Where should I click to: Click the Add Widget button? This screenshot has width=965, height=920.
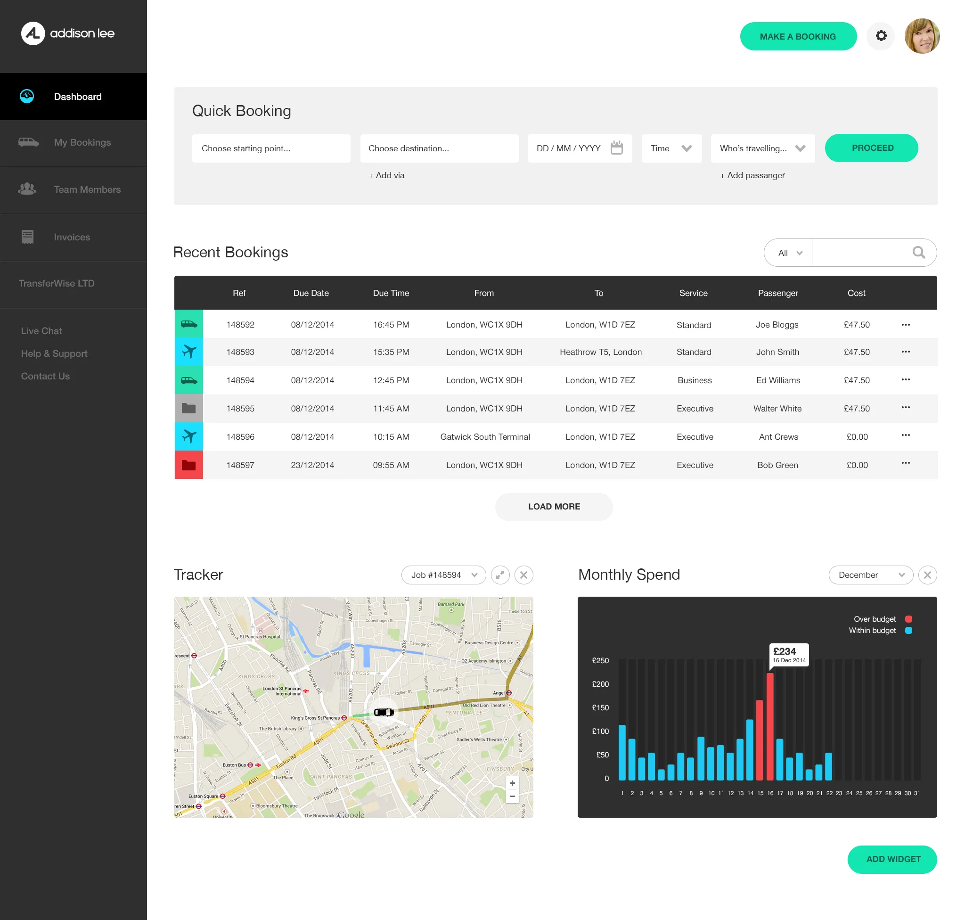point(892,859)
